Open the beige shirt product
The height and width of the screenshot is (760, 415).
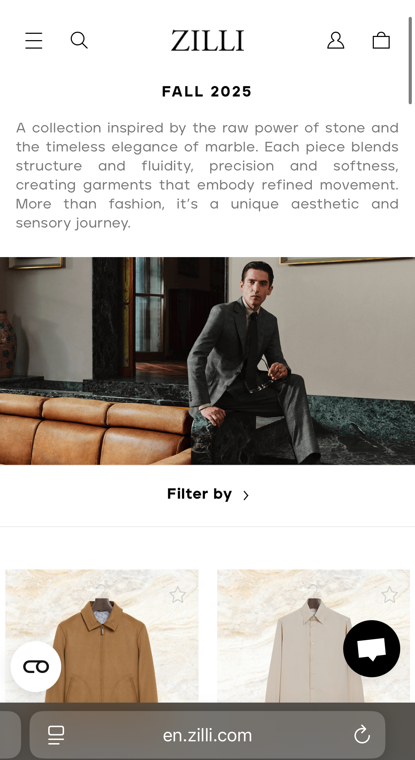click(313, 636)
